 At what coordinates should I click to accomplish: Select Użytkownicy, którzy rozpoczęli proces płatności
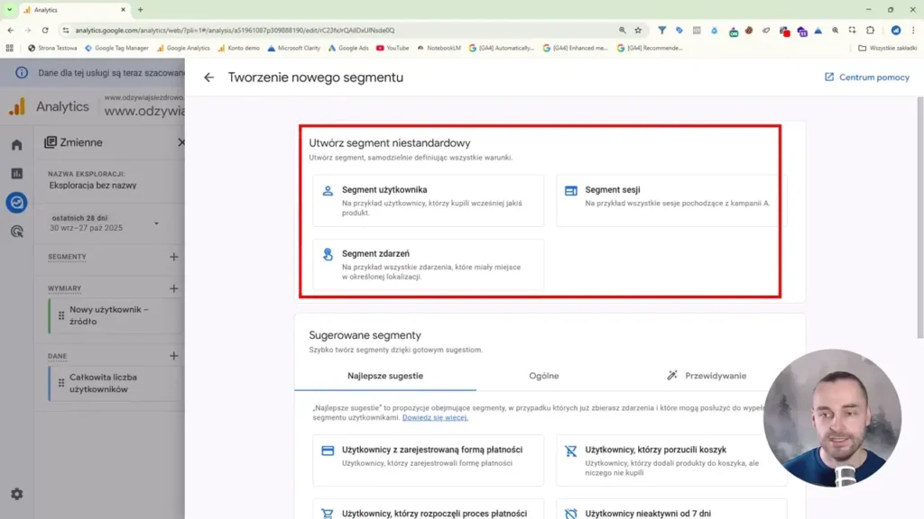point(429,510)
